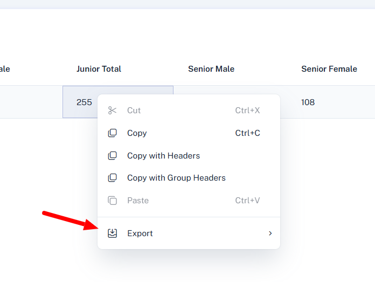This screenshot has width=375, height=282.
Task: Choose Paste from the context menu
Action: click(138, 201)
